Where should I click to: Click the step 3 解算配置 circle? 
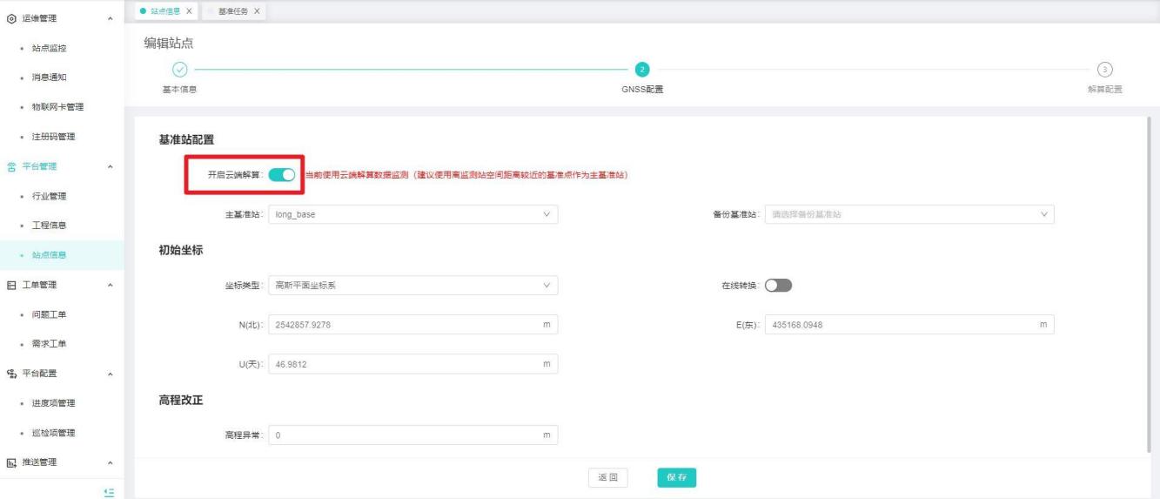[1104, 70]
